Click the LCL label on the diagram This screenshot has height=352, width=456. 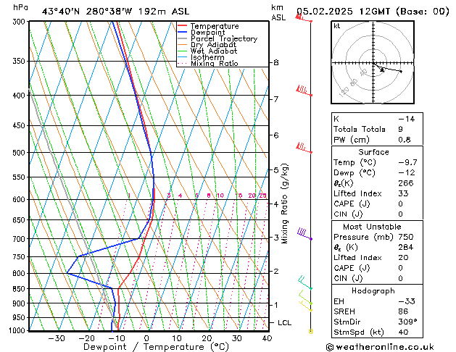pyautogui.click(x=284, y=323)
